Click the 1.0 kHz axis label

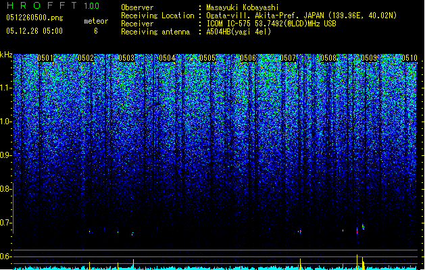pyautogui.click(x=5, y=122)
